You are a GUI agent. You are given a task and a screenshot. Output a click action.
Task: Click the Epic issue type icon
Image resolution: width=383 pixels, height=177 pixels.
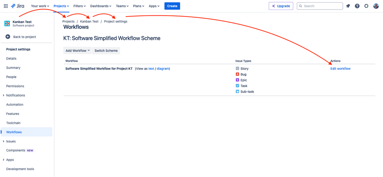(x=237, y=80)
